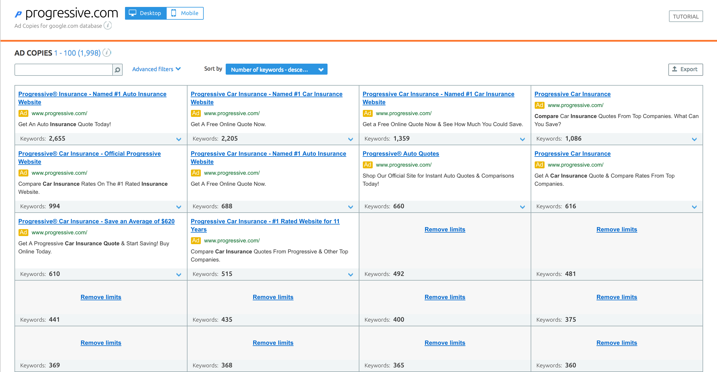This screenshot has height=372, width=717.
Task: Click Ad badge in Progressive Auto Quotes card
Action: [367, 165]
